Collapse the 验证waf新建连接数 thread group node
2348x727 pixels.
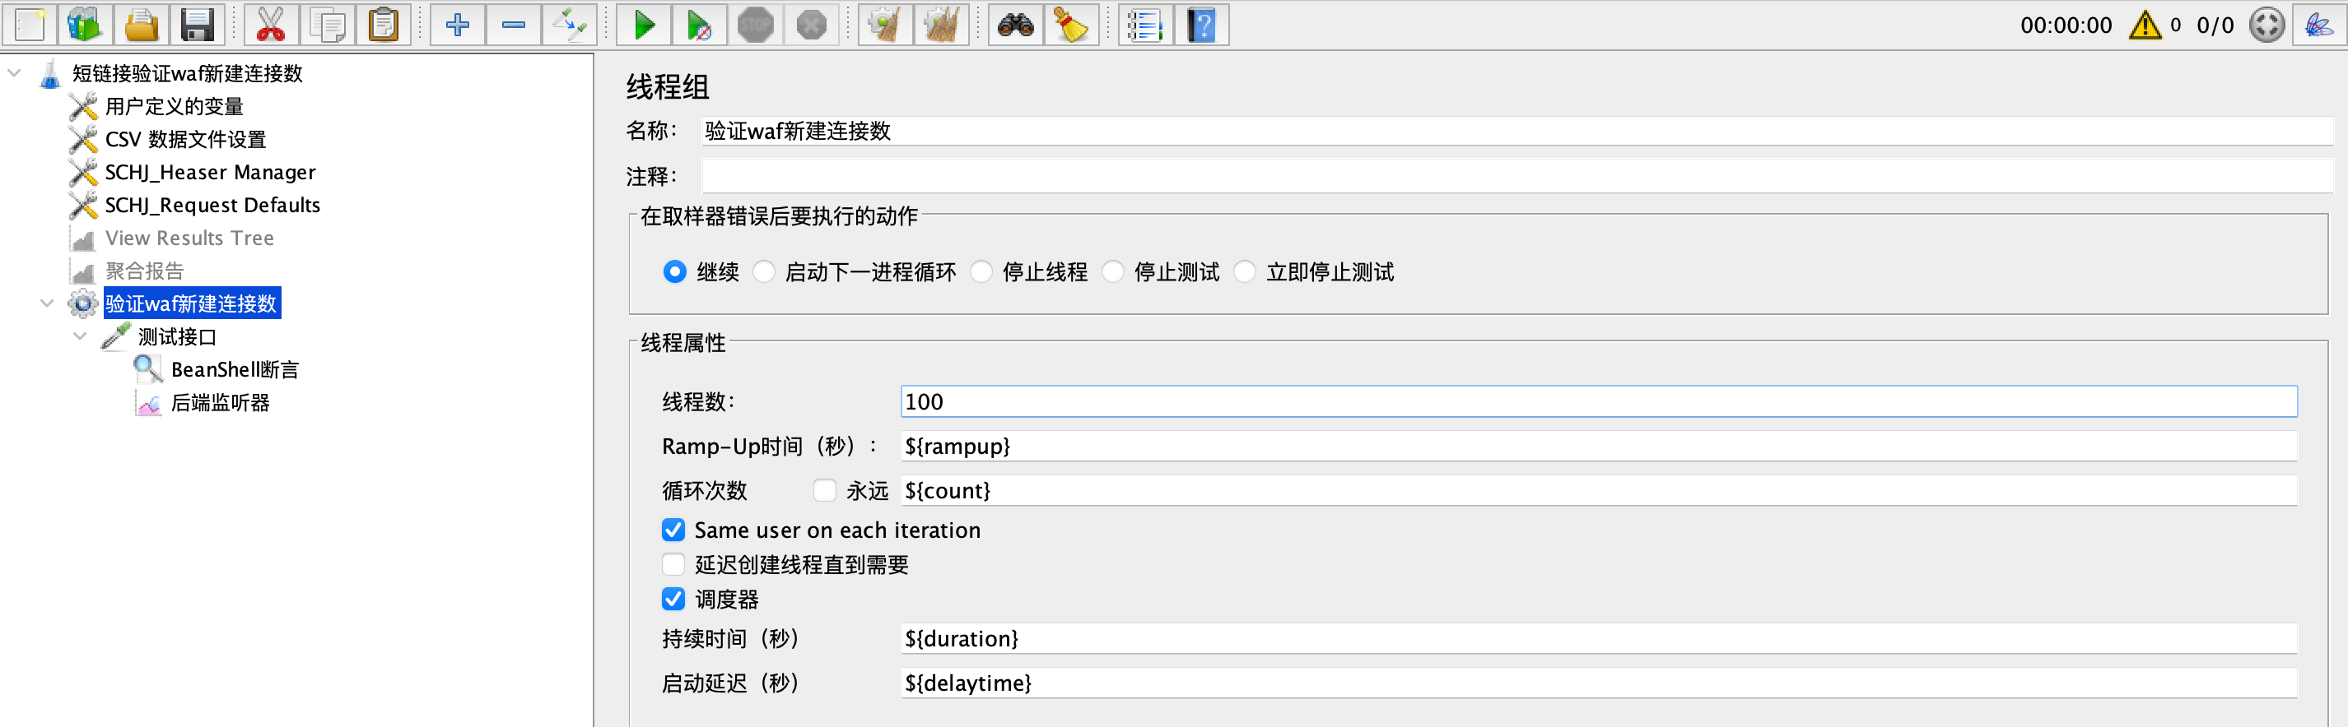tap(48, 303)
